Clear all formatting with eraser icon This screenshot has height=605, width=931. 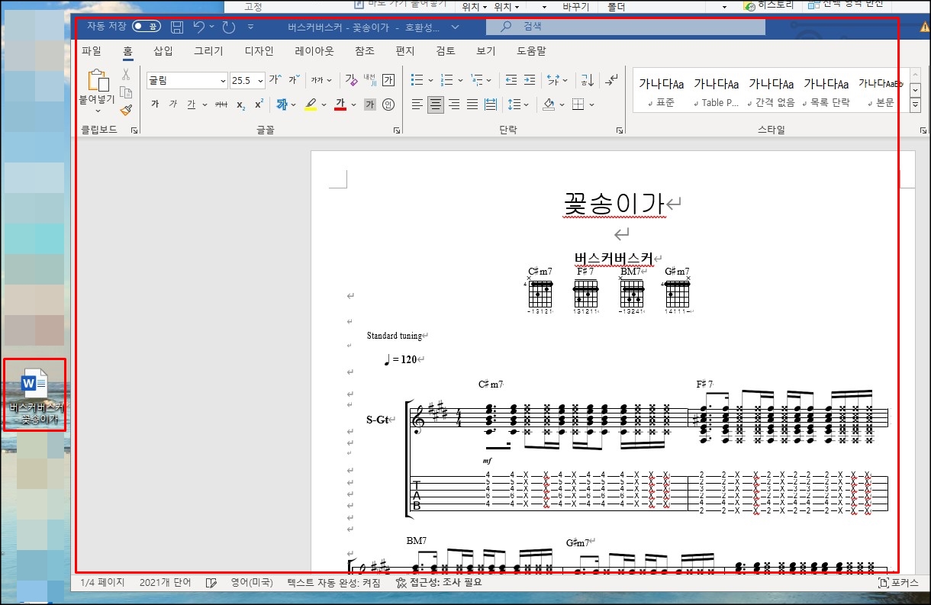point(351,79)
